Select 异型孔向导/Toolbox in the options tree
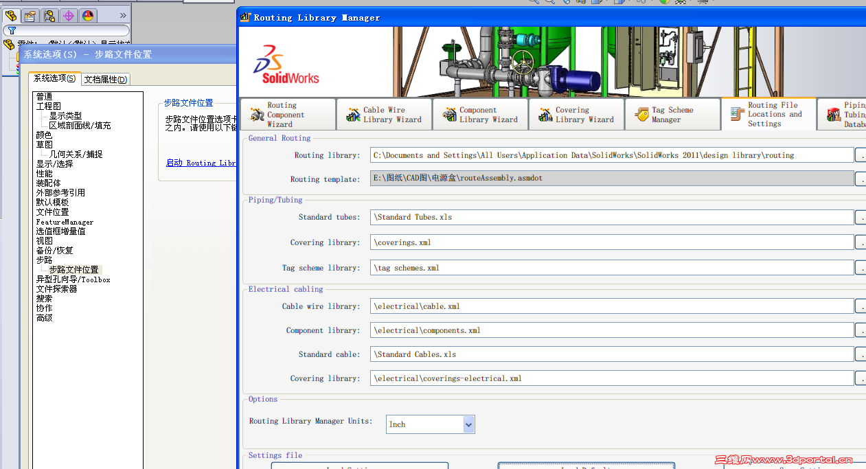 (73, 279)
